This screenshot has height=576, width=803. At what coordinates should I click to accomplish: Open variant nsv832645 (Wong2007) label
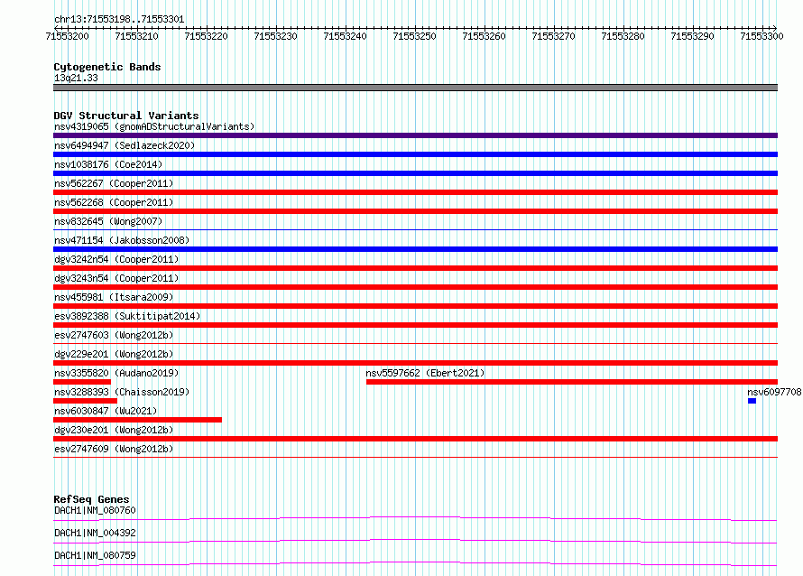(108, 221)
